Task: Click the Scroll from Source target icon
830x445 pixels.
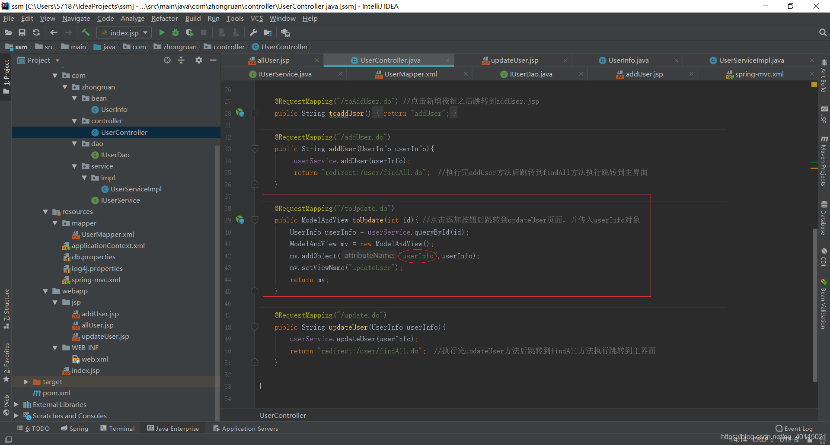Action: pos(167,60)
